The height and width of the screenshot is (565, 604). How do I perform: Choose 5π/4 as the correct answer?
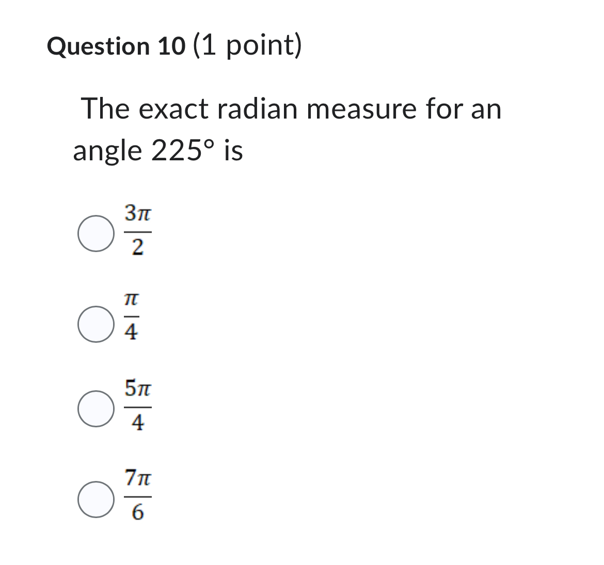[x=96, y=409]
